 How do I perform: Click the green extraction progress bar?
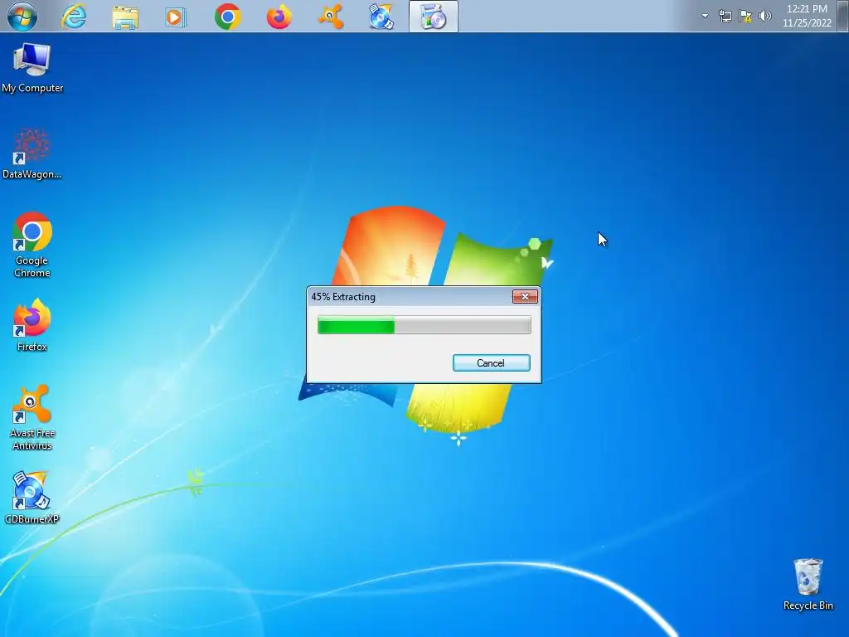click(424, 325)
